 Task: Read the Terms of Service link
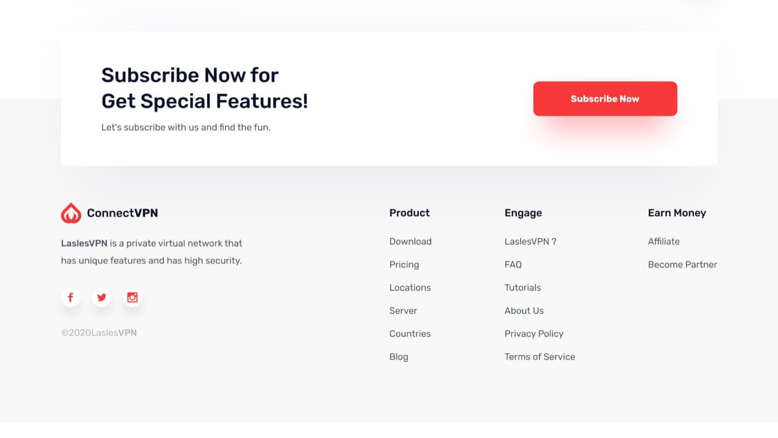539,357
